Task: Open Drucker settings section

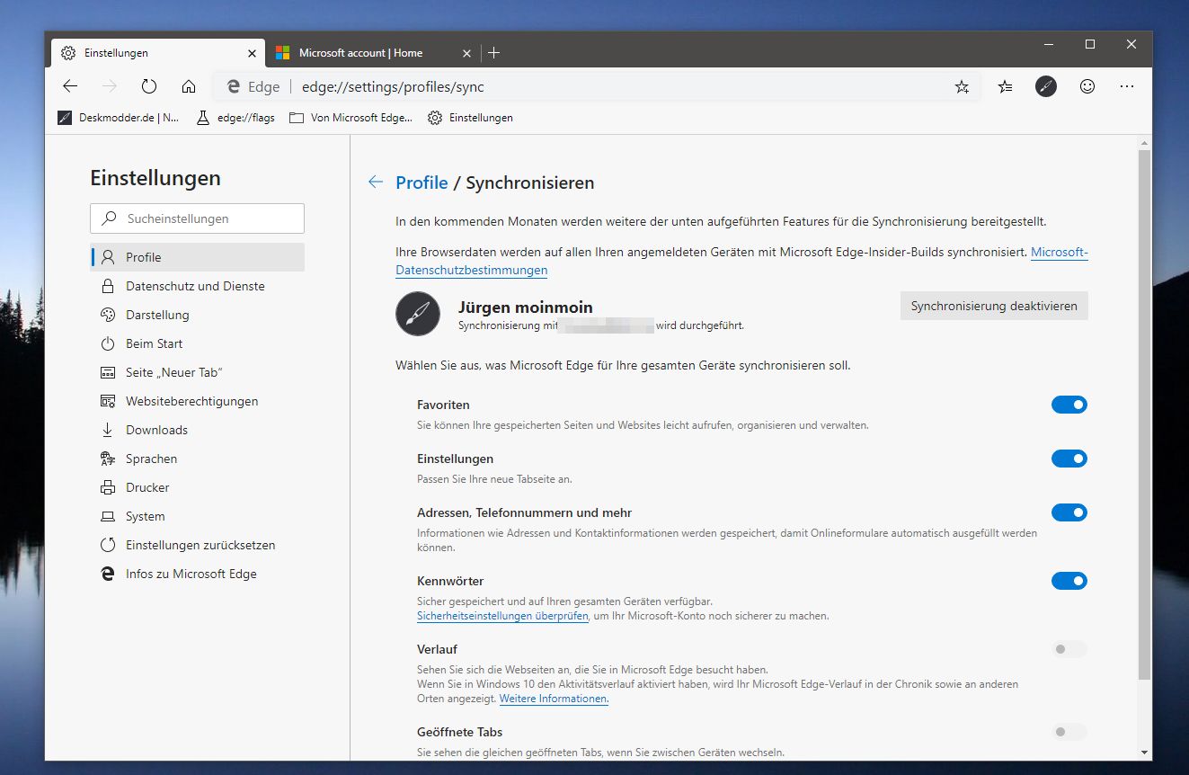Action: [x=198, y=487]
